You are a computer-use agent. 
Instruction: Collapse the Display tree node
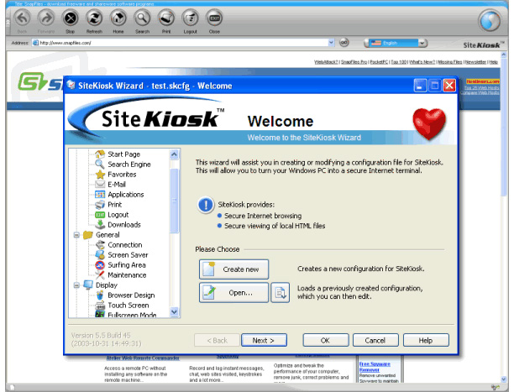pos(76,285)
